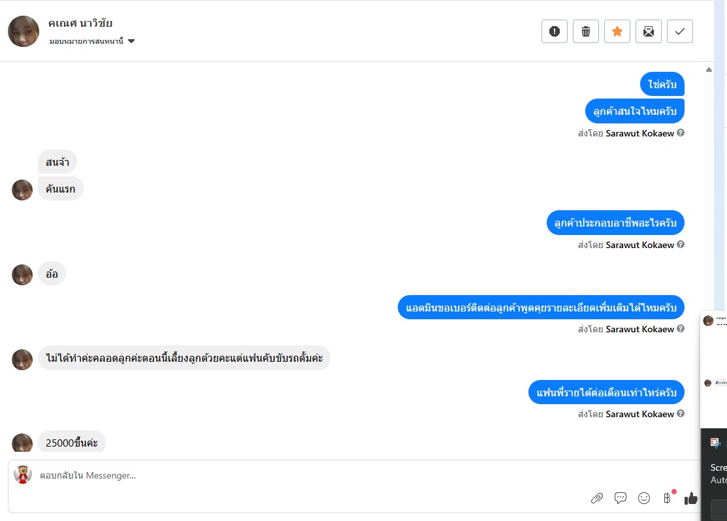The height and width of the screenshot is (521, 727).
Task: Click the page avatar beside reply box
Action: coord(24,475)
